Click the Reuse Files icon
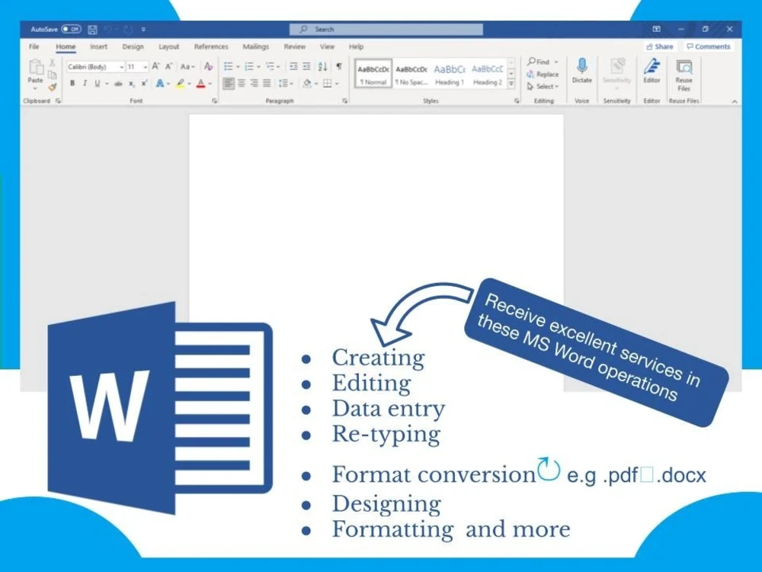The height and width of the screenshot is (572, 762). point(684,66)
